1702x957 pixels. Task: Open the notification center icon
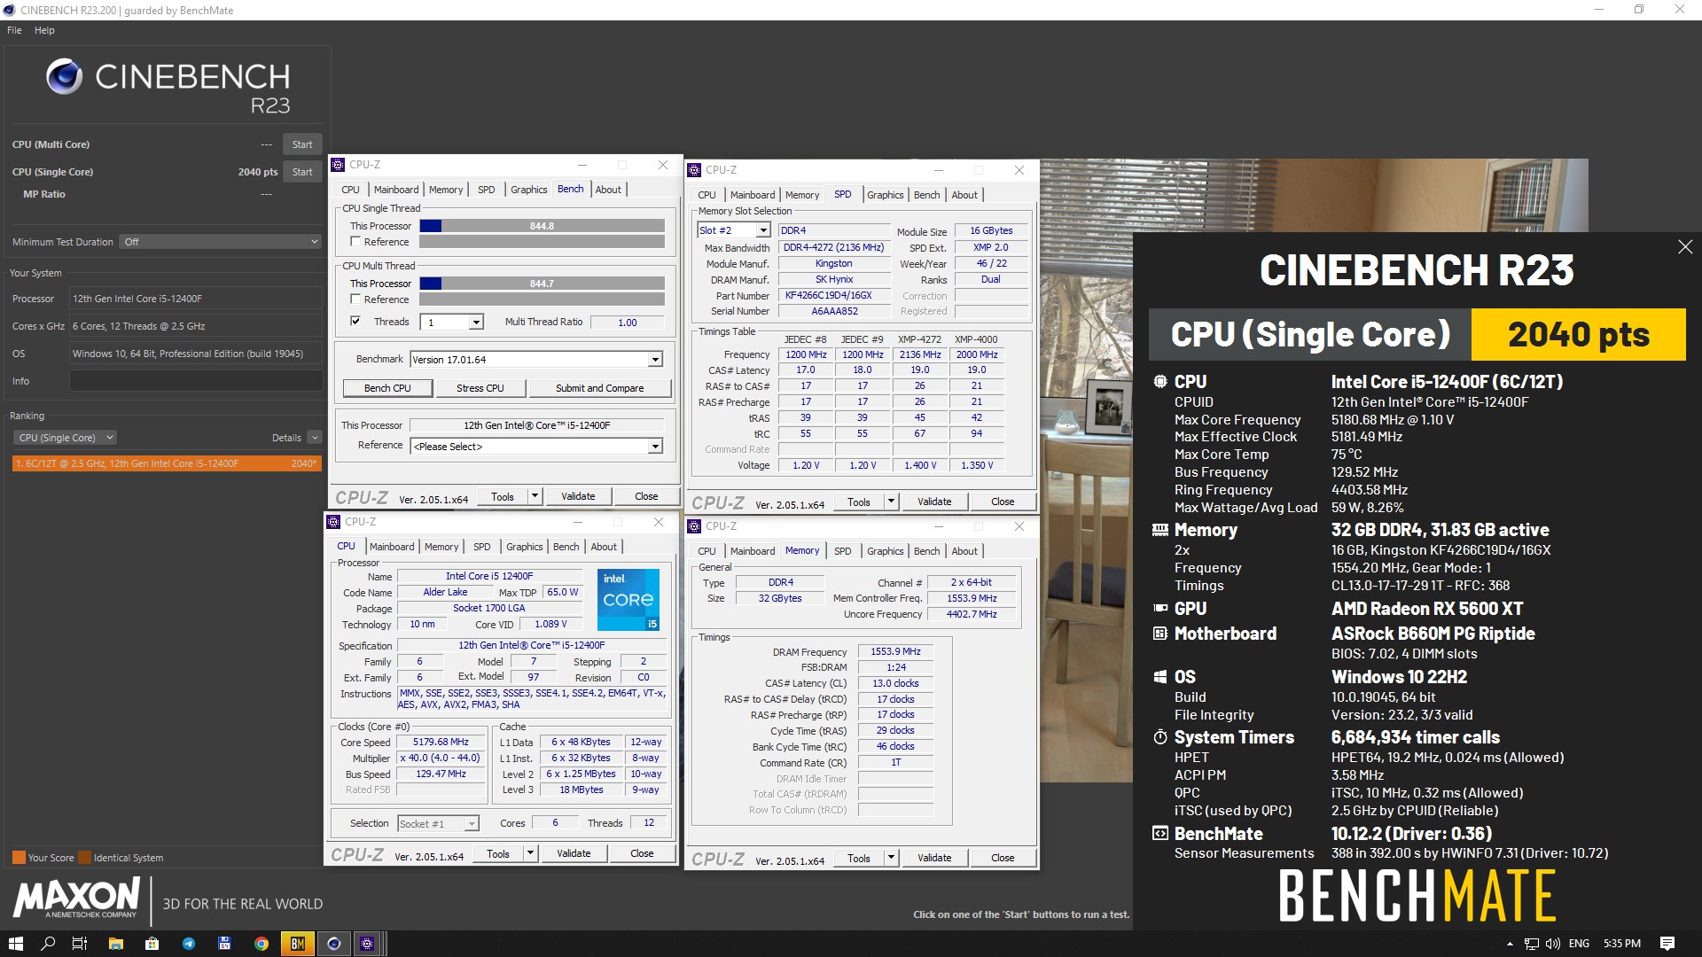click(1667, 944)
